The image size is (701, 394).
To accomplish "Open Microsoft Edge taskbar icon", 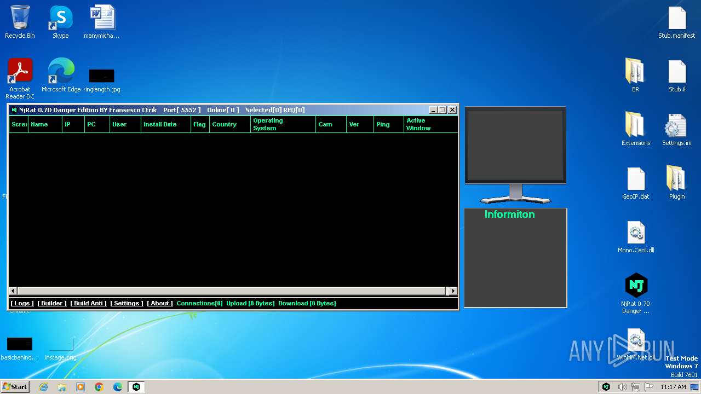I will pyautogui.click(x=118, y=387).
